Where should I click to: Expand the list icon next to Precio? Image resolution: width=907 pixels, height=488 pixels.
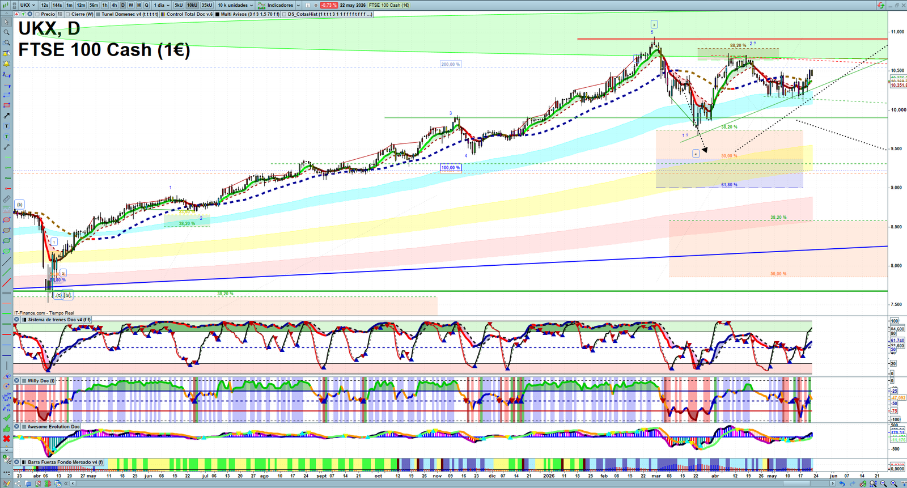(60, 14)
